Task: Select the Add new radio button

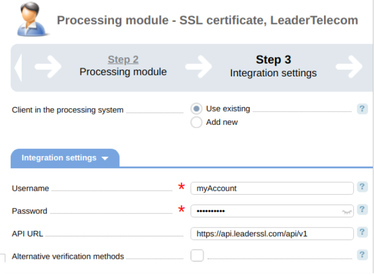Action: 196,123
